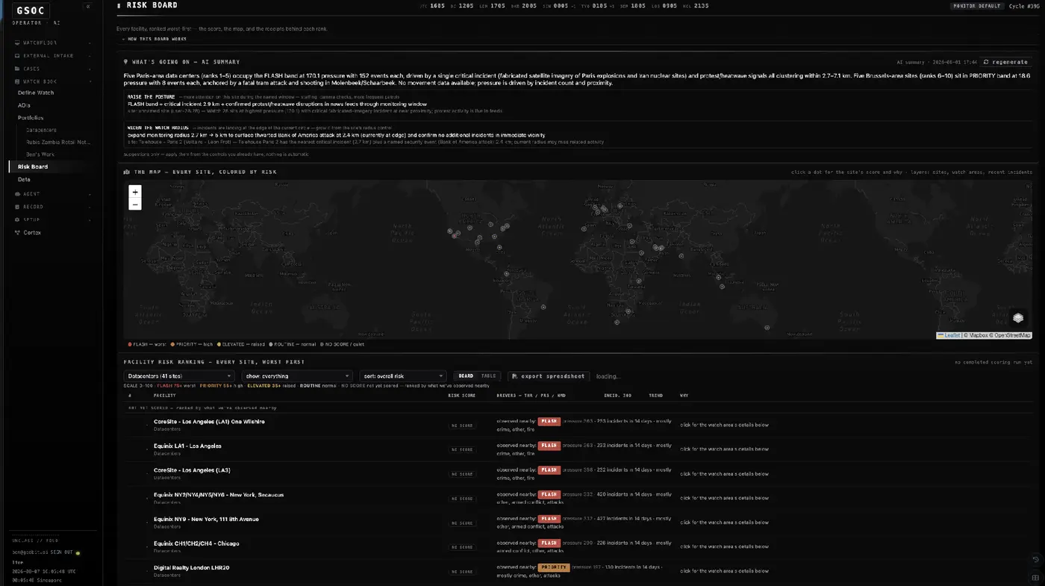The image size is (1045, 586).
Task: Open the Digital Realty London LHR20 row
Action: (578, 571)
